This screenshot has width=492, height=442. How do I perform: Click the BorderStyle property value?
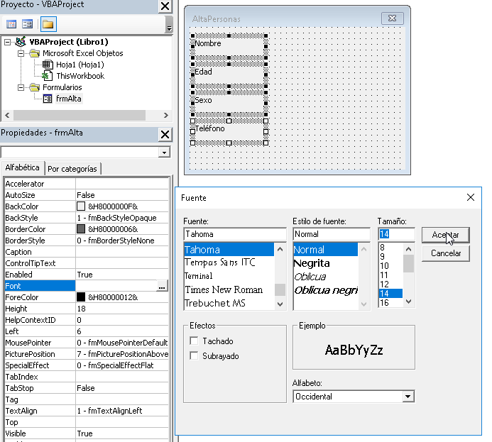point(121,241)
